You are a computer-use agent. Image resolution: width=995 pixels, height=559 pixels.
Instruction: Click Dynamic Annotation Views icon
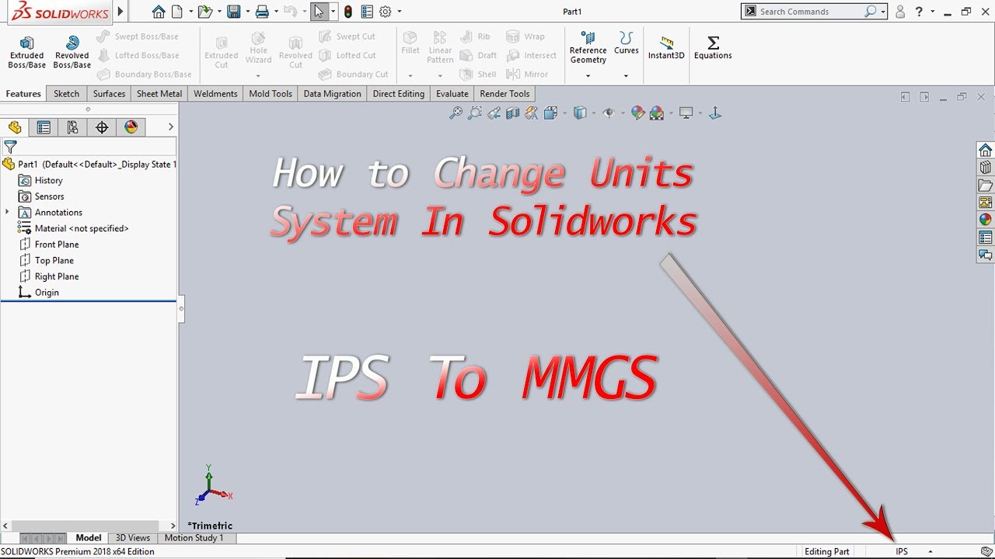point(532,113)
